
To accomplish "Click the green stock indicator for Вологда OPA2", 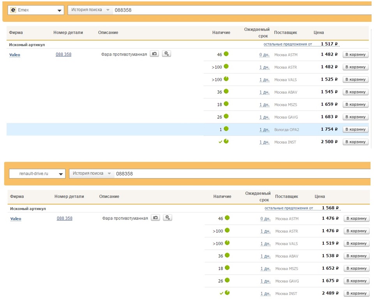I will pyautogui.click(x=226, y=129).
